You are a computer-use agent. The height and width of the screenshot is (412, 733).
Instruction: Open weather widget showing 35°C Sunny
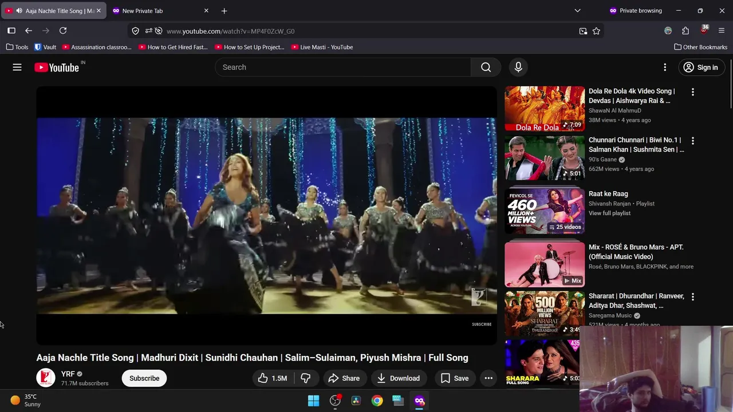pyautogui.click(x=26, y=401)
